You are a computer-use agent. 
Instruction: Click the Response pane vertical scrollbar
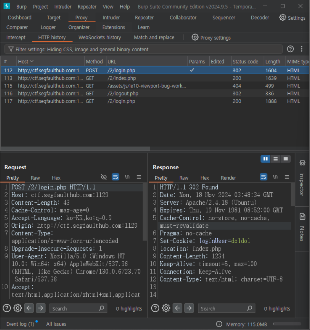(293, 194)
